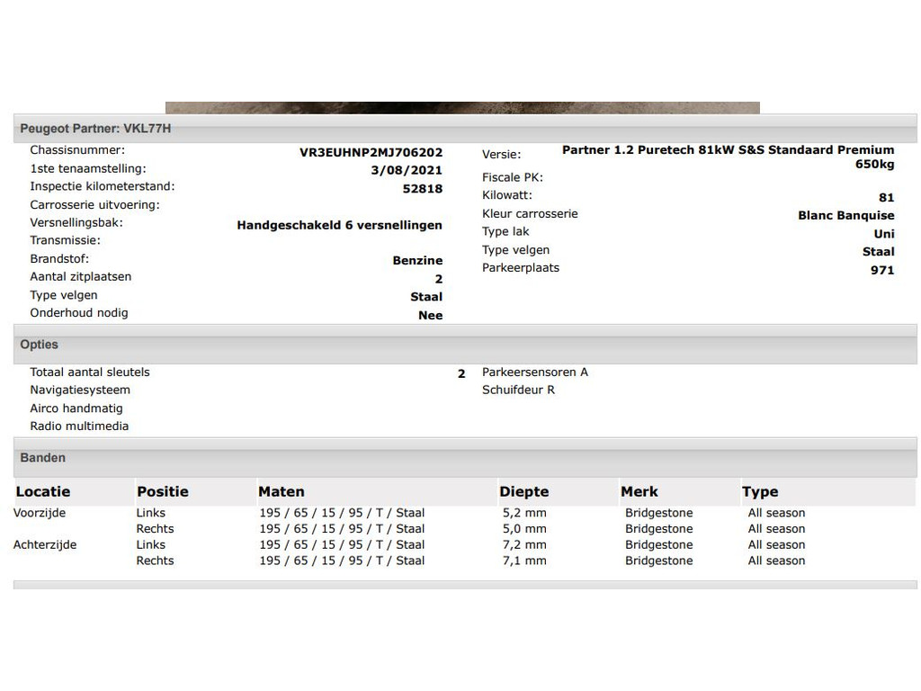Click the Positie column header
This screenshot has height=691, width=921.
tap(163, 492)
